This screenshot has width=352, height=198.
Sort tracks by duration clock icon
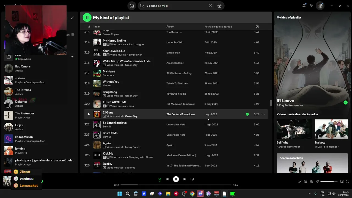tap(257, 27)
